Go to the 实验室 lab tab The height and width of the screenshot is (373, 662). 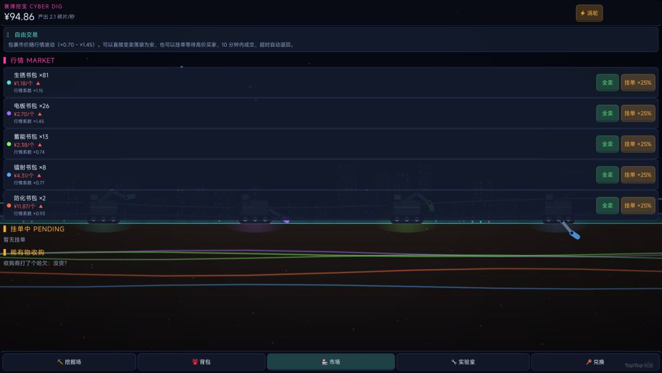pyautogui.click(x=463, y=362)
